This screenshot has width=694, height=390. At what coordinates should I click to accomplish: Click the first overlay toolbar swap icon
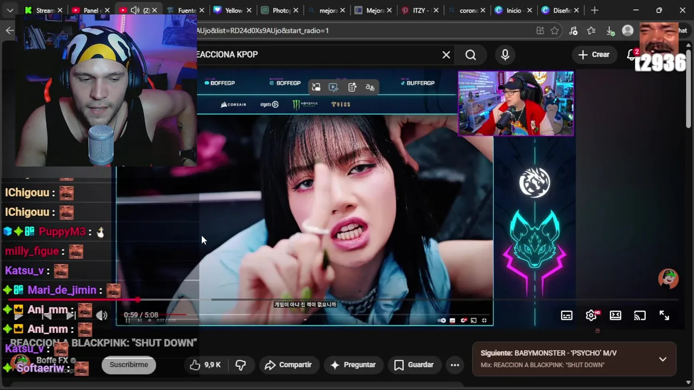tap(316, 87)
